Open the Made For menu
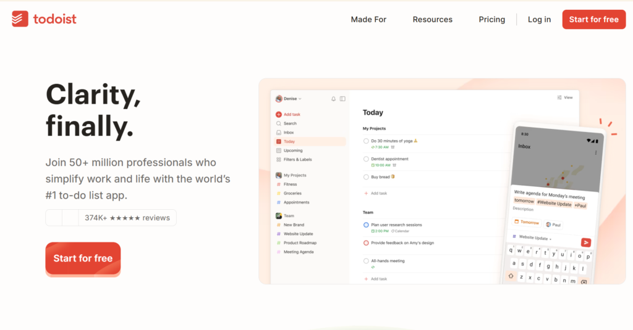 coord(368,20)
